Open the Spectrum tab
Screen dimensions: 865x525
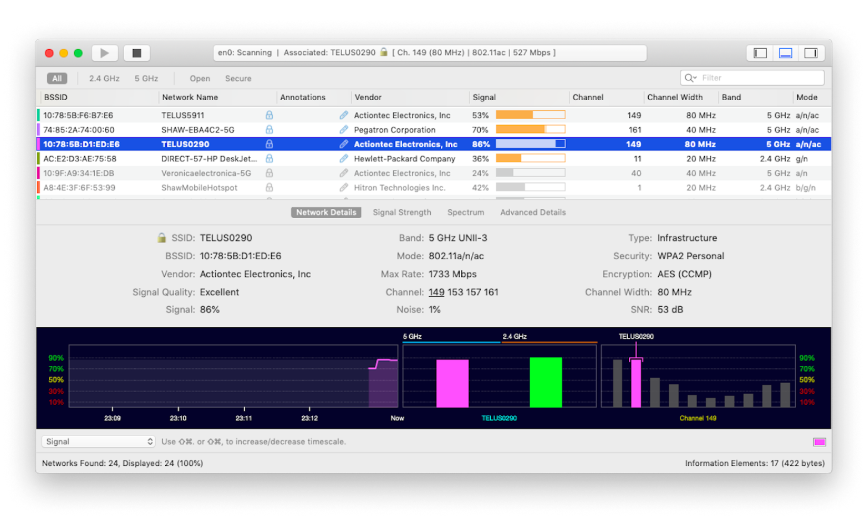click(x=465, y=212)
